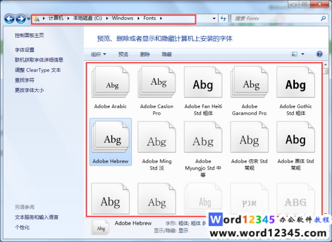Click 本地磁盘 (C:) in the address path
Image resolution: width=332 pixels, height=242 pixels.
[x=87, y=18]
